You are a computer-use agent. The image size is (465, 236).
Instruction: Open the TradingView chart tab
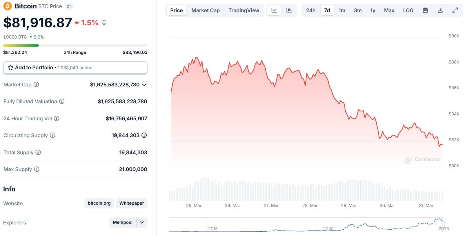tap(244, 10)
